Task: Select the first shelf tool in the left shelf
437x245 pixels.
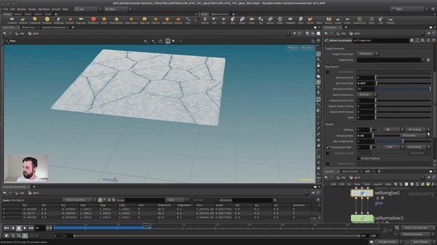Action: 12,20
